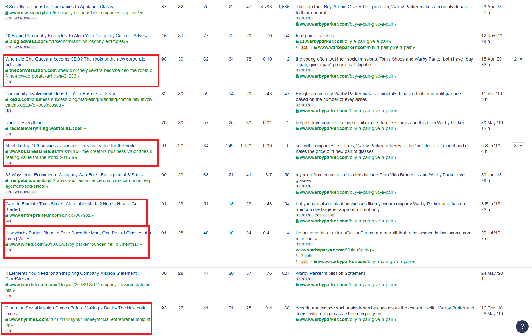Expand caret next to classy.org URL
The image size is (532, 336).
(x=141, y=13)
